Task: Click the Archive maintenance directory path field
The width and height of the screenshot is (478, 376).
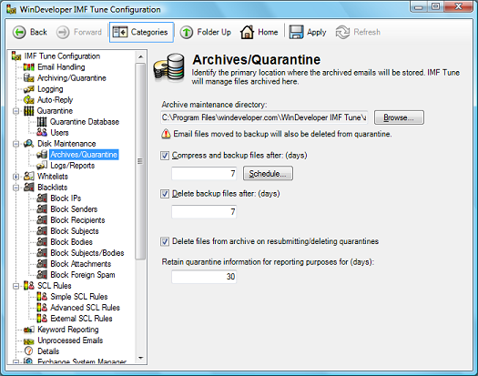Action: [x=264, y=117]
